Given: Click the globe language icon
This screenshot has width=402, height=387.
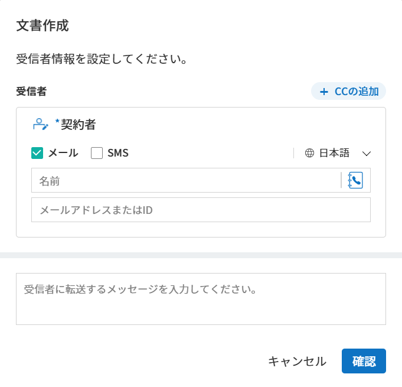Looking at the screenshot, I should pos(310,153).
